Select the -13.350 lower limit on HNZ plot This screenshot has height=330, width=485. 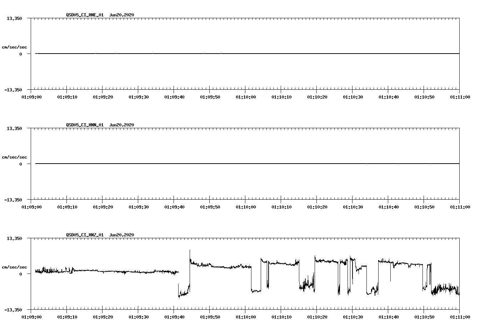coord(13,310)
